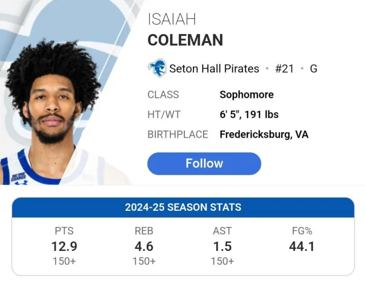
Task: Click the Seton Hall Pirates logo icon
Action: [x=157, y=69]
